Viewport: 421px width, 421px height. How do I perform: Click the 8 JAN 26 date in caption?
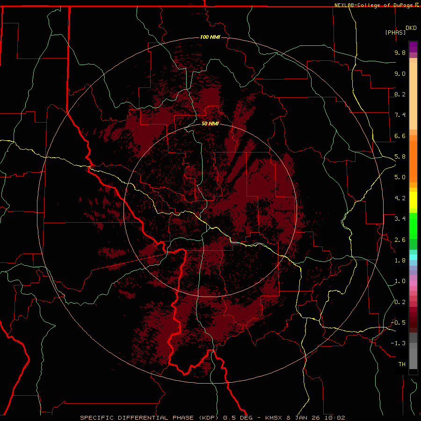click(x=304, y=418)
